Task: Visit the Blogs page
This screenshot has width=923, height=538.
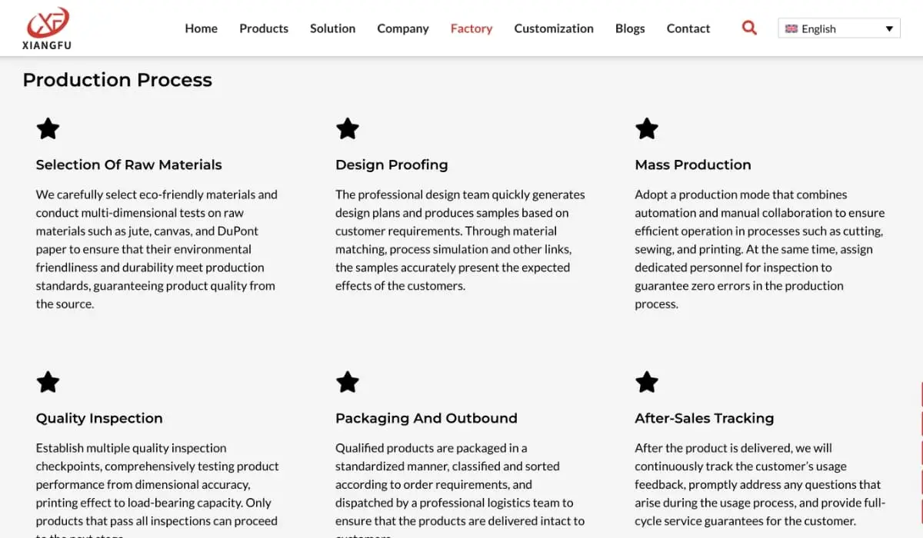Action: pyautogui.click(x=630, y=28)
